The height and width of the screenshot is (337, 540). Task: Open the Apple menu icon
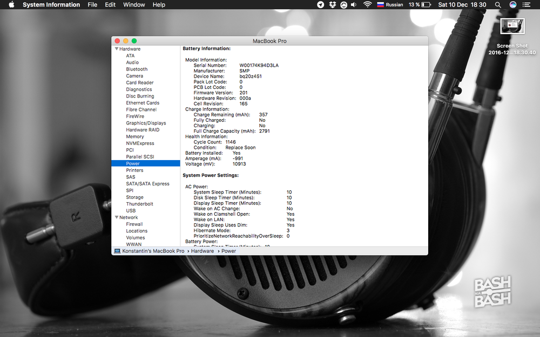[11, 4]
